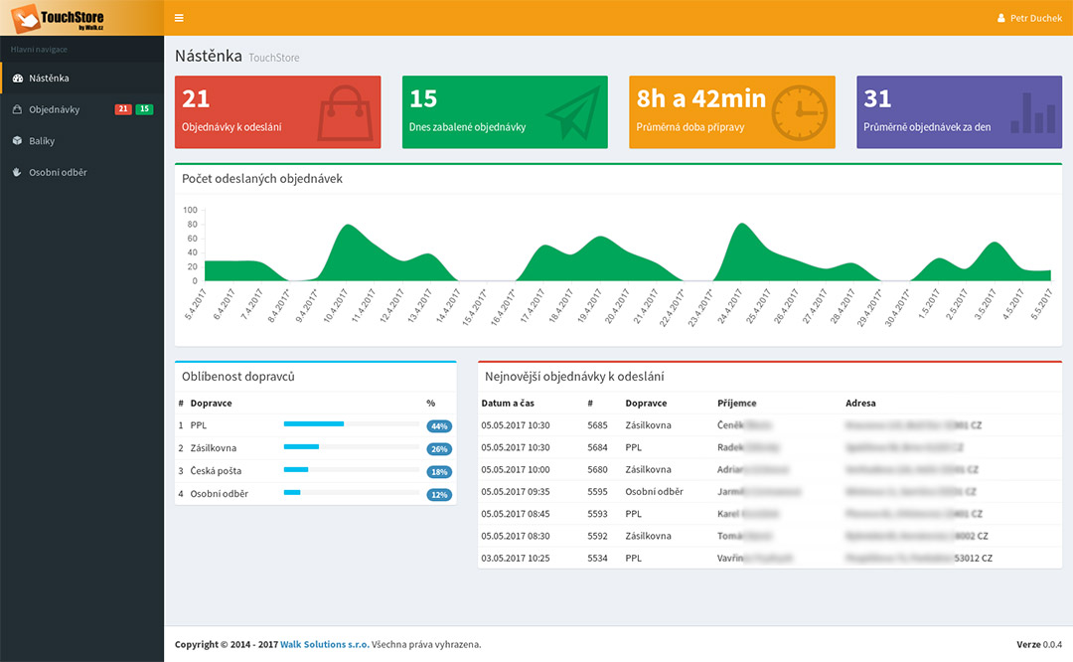1073x662 pixels.
Task: Click the Oblíbenost dopravců heading
Action: point(238,377)
